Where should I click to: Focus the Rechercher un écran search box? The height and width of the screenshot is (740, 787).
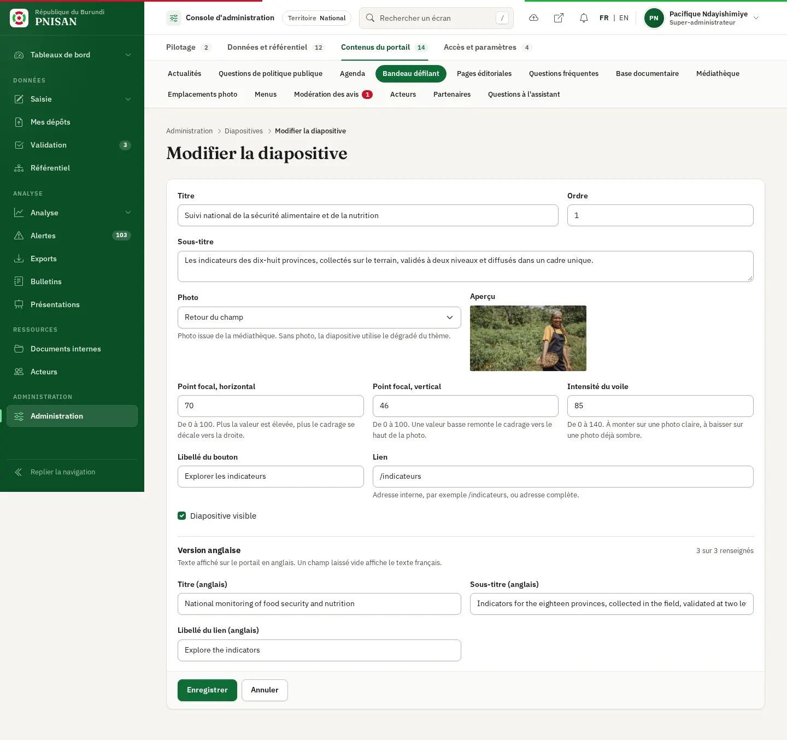pyautogui.click(x=436, y=18)
